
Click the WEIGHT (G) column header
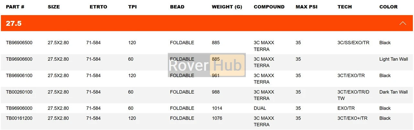(x=227, y=7)
